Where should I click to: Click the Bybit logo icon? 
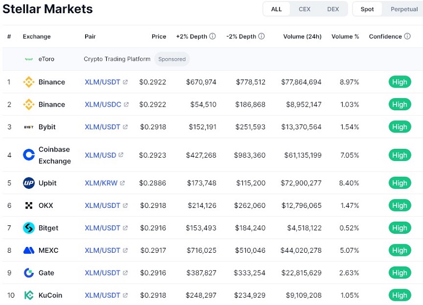(29, 127)
